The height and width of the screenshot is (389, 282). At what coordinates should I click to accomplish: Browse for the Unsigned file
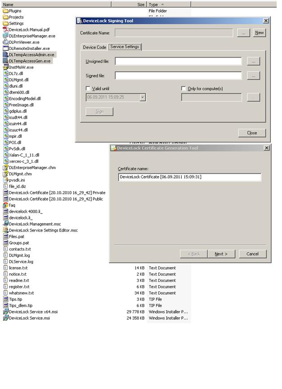pos(254,61)
